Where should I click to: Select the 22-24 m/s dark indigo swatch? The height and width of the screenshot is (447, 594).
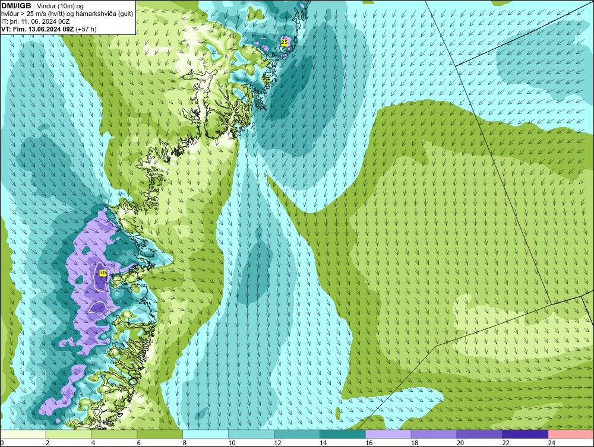click(x=525, y=434)
